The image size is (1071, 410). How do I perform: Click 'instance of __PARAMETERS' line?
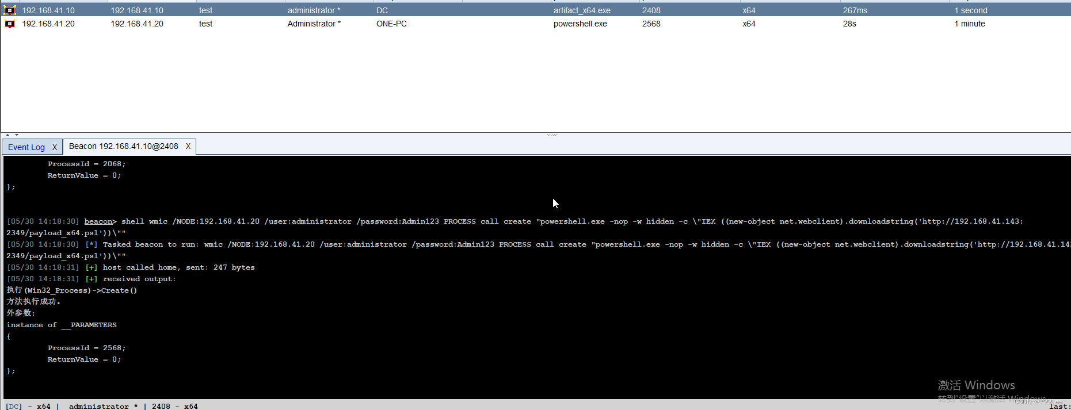point(62,325)
